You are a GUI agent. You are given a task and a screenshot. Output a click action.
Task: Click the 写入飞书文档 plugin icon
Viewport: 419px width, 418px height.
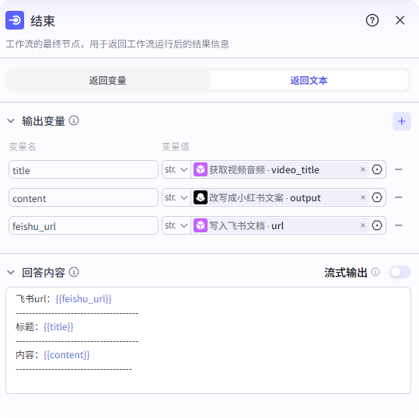point(201,225)
